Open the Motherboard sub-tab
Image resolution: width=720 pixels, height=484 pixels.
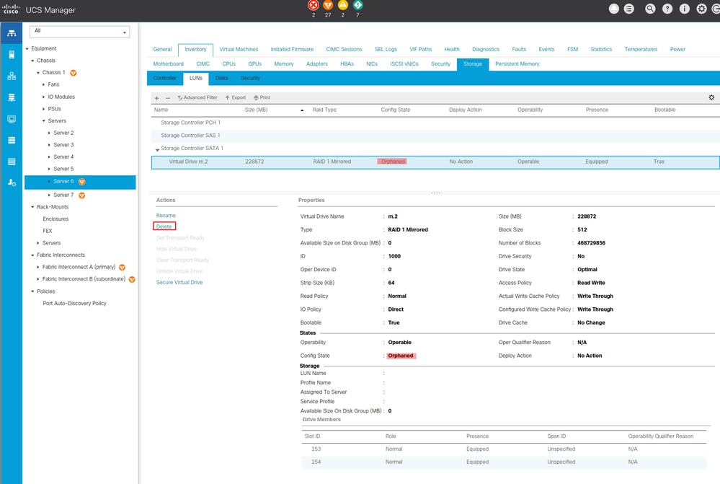click(168, 64)
